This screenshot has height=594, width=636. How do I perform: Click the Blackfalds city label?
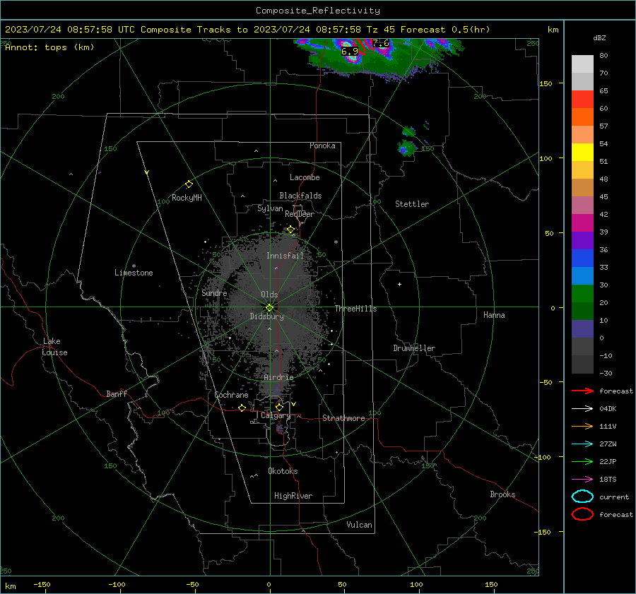[x=300, y=196]
